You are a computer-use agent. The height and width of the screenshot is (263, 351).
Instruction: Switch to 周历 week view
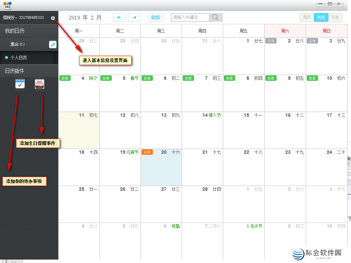[307, 17]
